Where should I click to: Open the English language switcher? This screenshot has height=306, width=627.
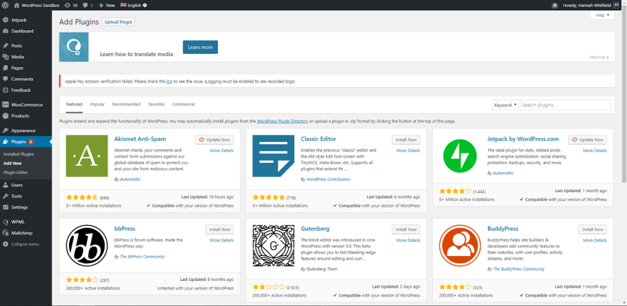click(133, 5)
